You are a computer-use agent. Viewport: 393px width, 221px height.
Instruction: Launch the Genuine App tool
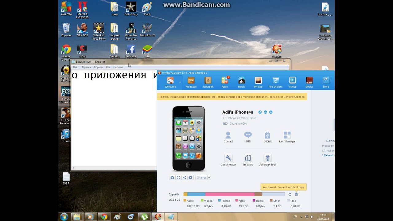pos(228,160)
